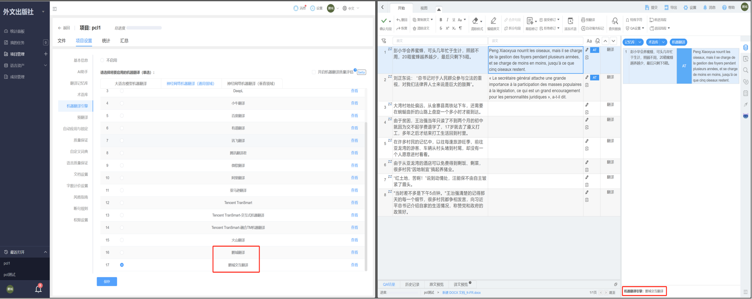Select the 鹏城翻译 engine radio button
This screenshot has height=299, width=752.
(122, 252)
